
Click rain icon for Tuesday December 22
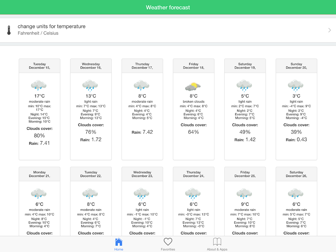tap(90, 193)
